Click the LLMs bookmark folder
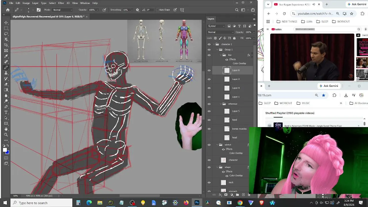Screen dimensions: 368x207 coord(306,22)
